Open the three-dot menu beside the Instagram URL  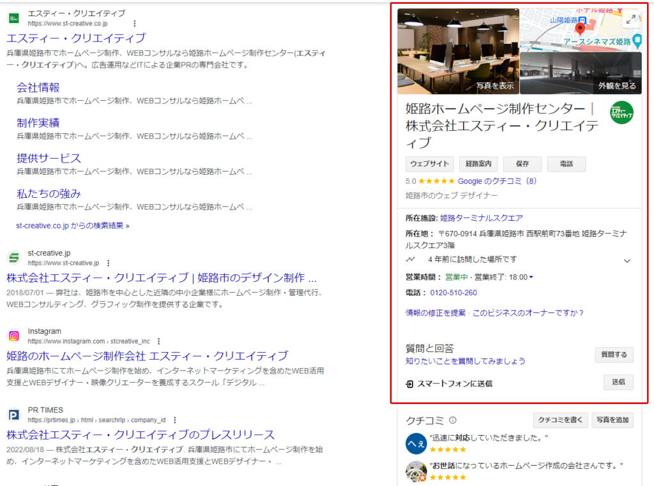click(x=158, y=341)
